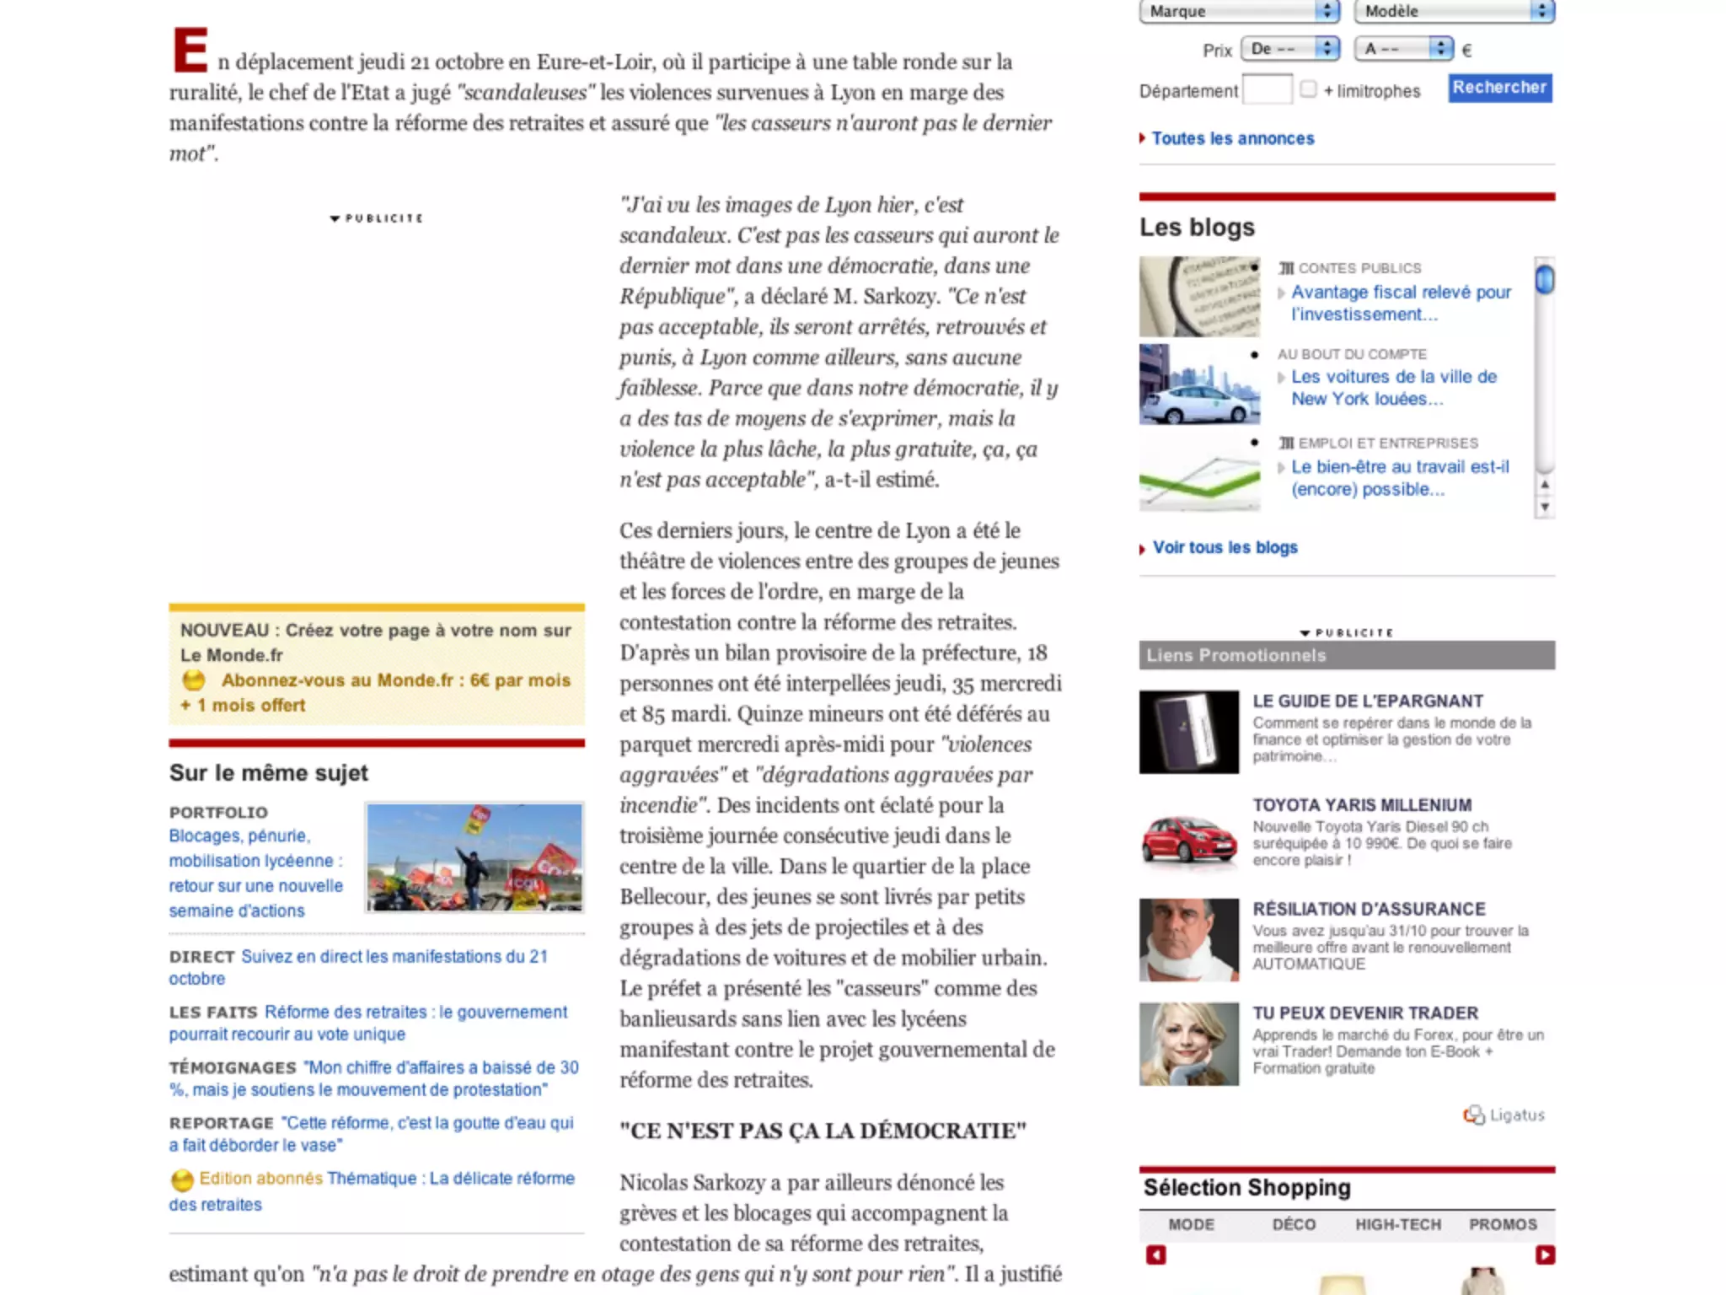Viewport: 1726px width, 1295px height.
Task: Click the scroll up arrow in the blogs list
Action: tap(1544, 485)
